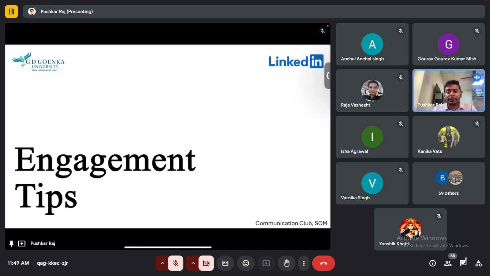Viewport: 490px width, 276px height.
Task: Show the 59 others tile
Action: click(x=448, y=183)
